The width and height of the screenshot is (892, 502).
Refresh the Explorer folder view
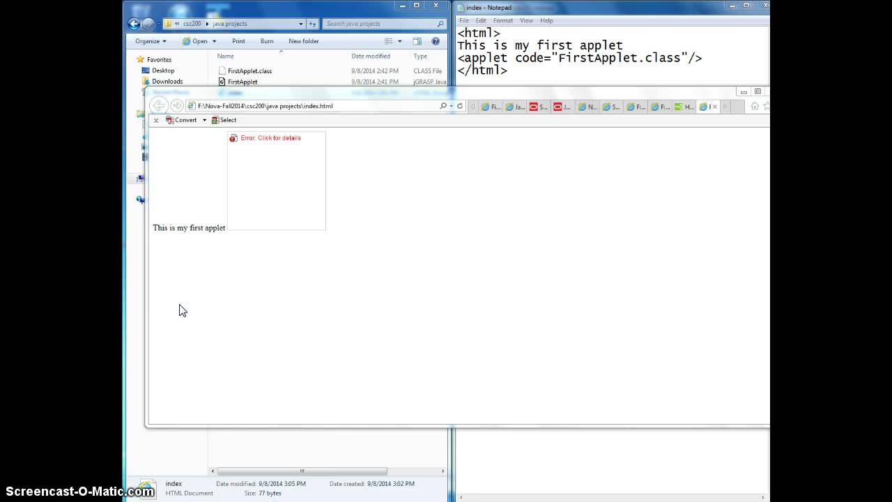coord(313,24)
